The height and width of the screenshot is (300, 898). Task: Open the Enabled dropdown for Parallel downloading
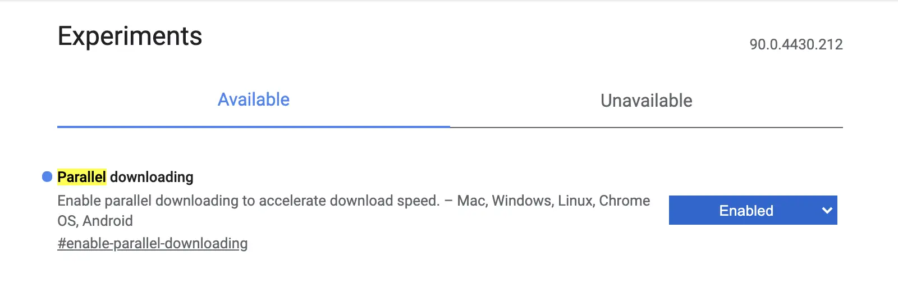752,211
